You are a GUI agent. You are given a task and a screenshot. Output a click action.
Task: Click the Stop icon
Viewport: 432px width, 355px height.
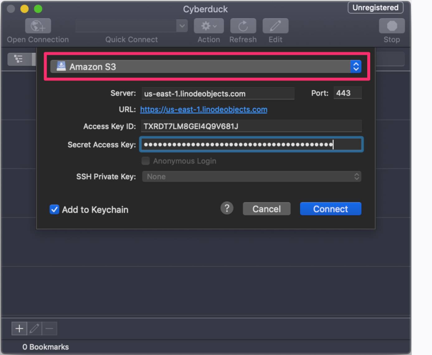(x=391, y=26)
